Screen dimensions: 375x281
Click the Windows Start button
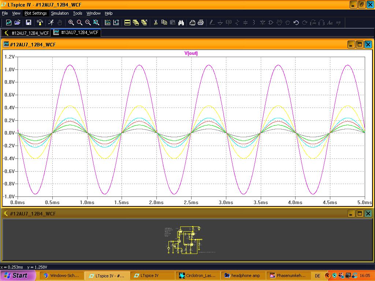(x=18, y=276)
